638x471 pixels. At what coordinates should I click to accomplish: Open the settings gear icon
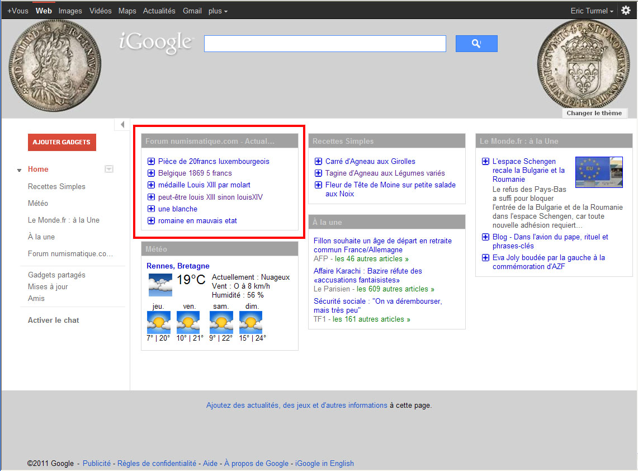click(626, 11)
